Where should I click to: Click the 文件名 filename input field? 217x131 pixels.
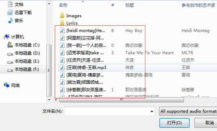(110, 111)
